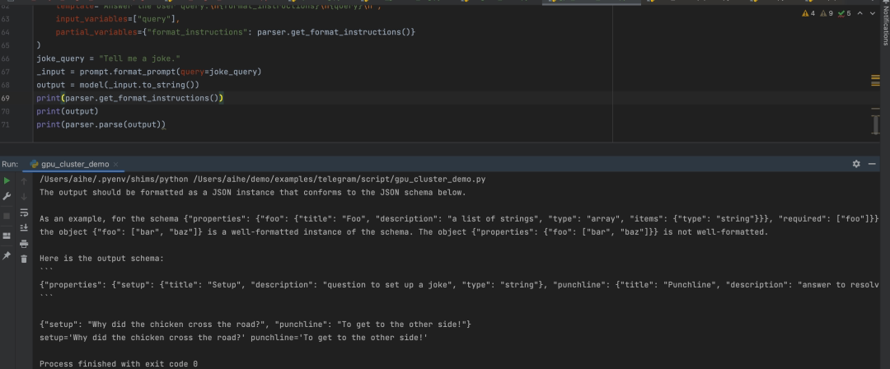This screenshot has height=369, width=890.
Task: Rerun gpu_cluster_demo with the green play icon
Action: point(7,179)
